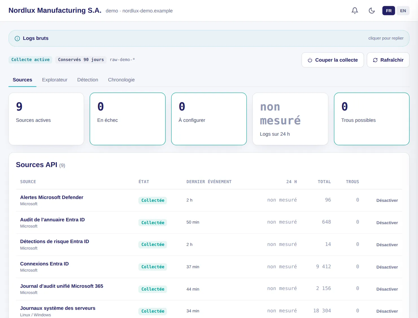Deactivate Alertes Microsoft Defender source
This screenshot has height=318, width=418.
pyautogui.click(x=387, y=200)
